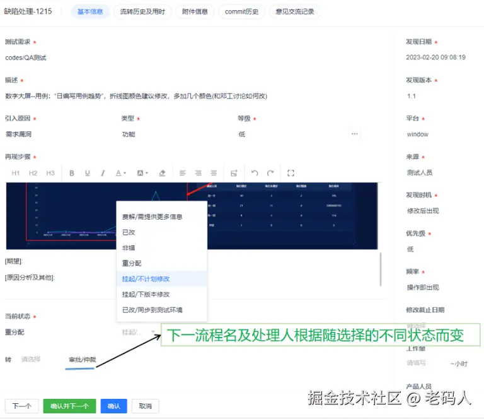
Task: Click the window platform value
Action: (417, 134)
